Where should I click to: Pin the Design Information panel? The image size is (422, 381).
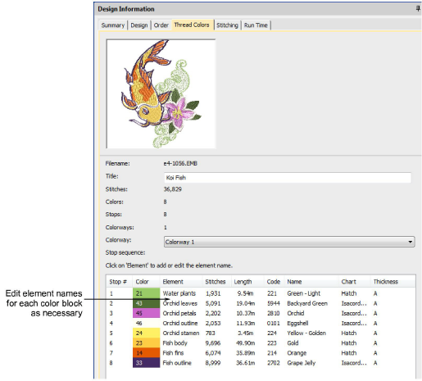[418, 9]
